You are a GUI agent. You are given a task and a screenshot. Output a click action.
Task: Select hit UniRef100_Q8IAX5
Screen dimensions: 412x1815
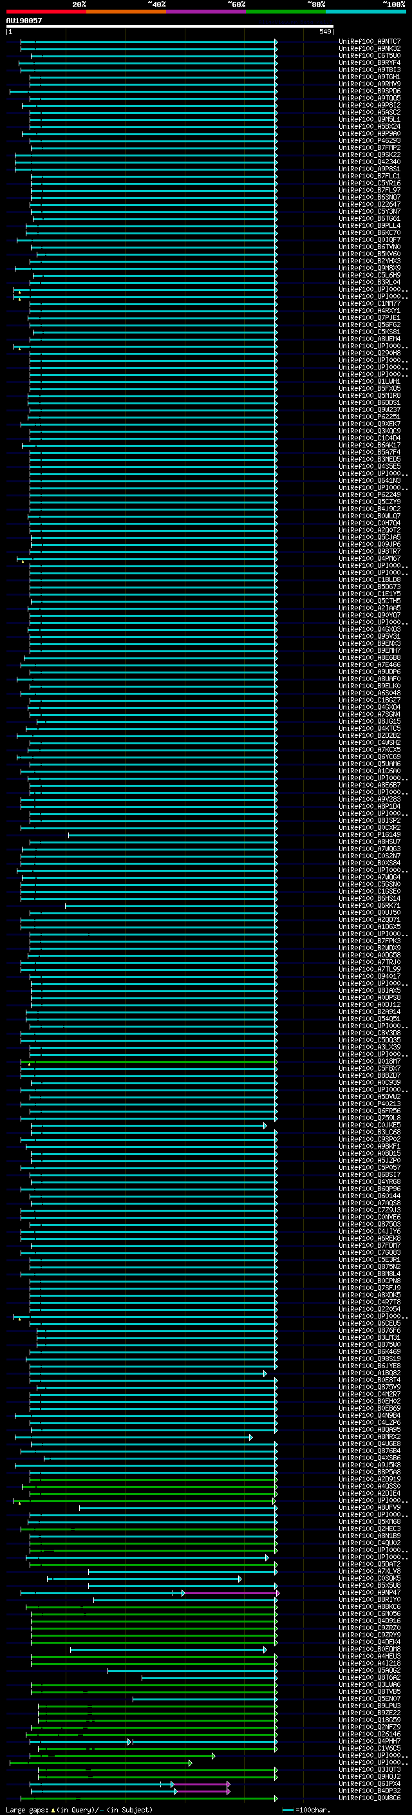pos(370,991)
